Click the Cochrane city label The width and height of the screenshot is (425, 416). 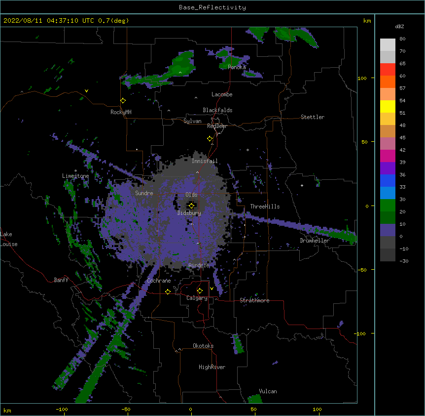pos(159,281)
